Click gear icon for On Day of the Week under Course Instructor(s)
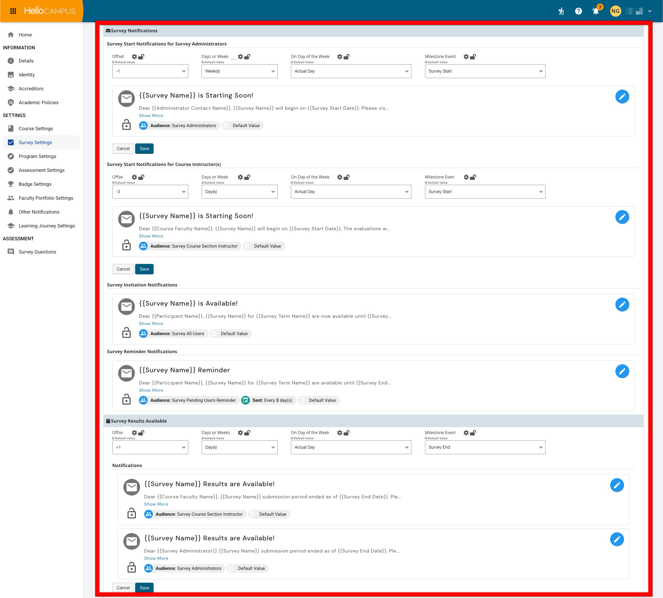 (x=339, y=177)
